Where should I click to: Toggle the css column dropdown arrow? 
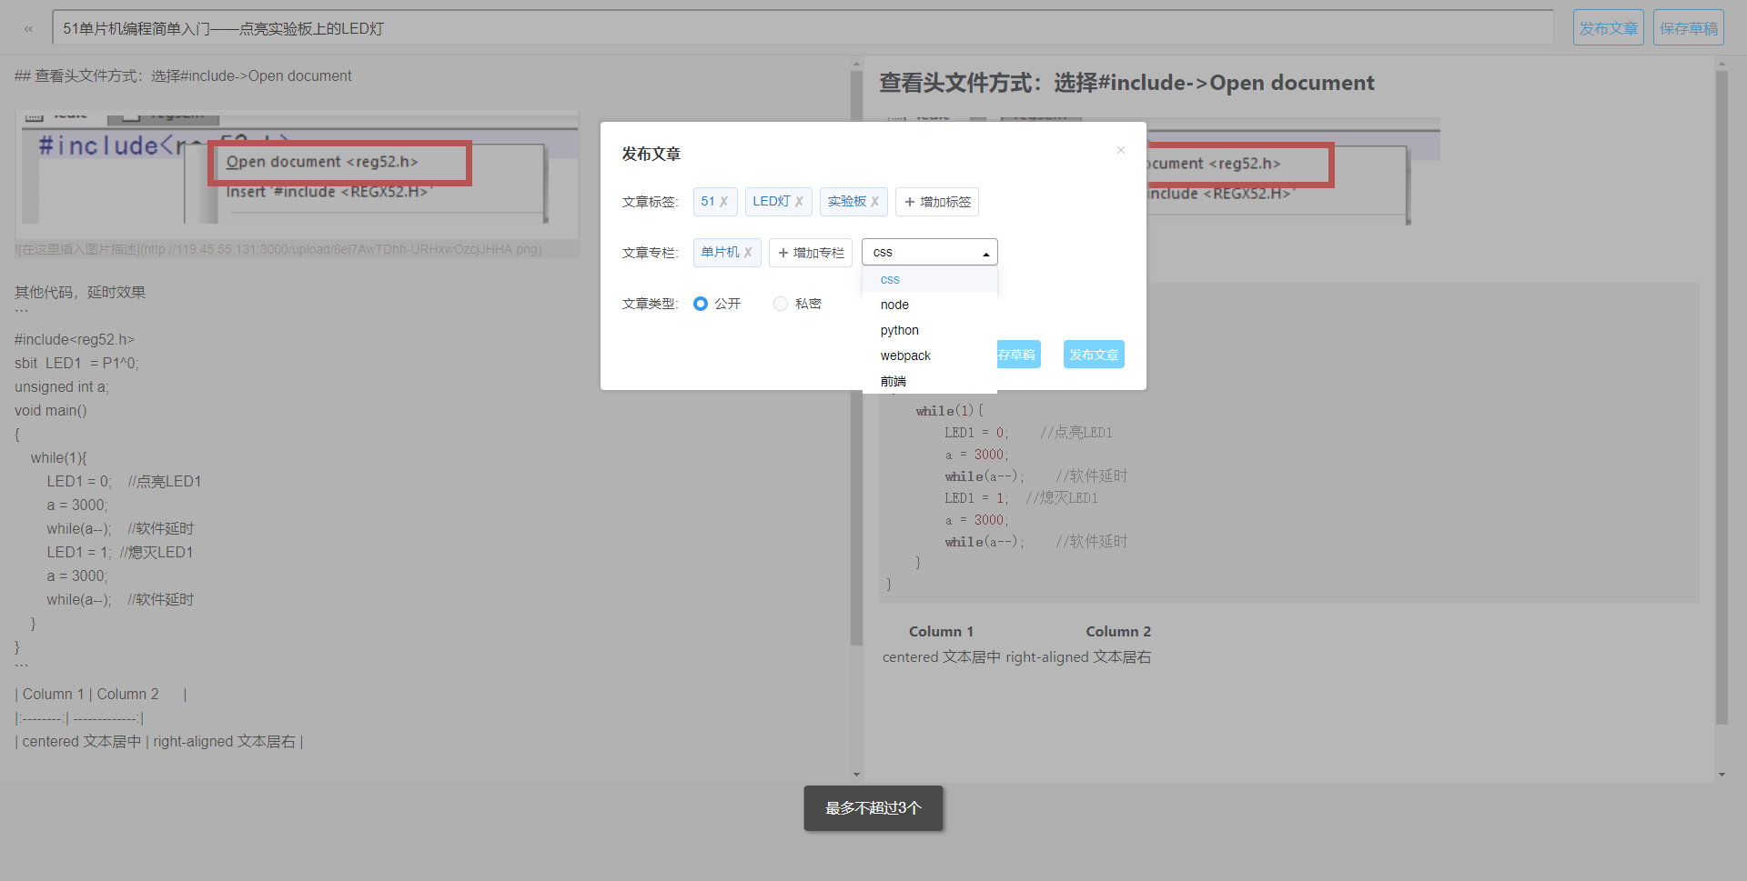tap(986, 254)
